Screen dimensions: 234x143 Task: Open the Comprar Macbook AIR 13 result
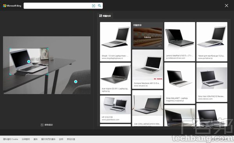pyautogui.click(x=147, y=69)
